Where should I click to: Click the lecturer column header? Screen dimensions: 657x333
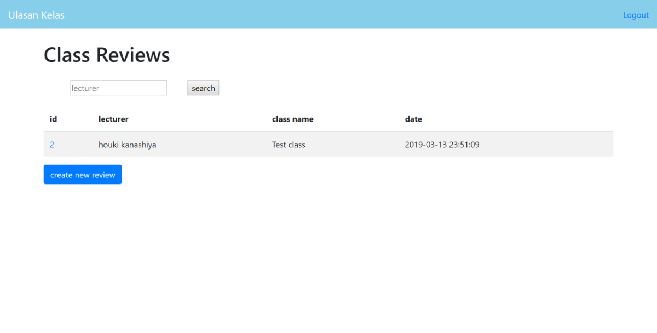coord(113,119)
